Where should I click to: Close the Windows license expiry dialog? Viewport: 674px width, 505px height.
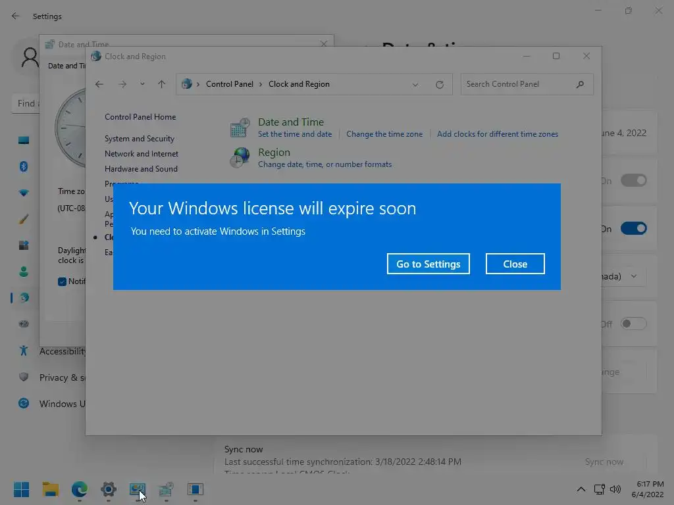tap(515, 264)
